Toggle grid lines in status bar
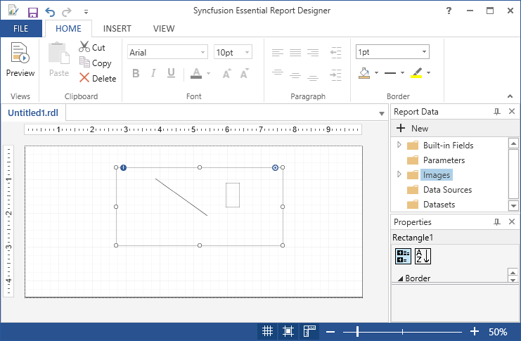Image resolution: width=521 pixels, height=341 pixels. pyautogui.click(x=268, y=331)
